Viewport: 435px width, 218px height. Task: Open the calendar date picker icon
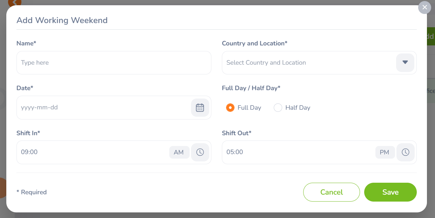[x=200, y=108]
